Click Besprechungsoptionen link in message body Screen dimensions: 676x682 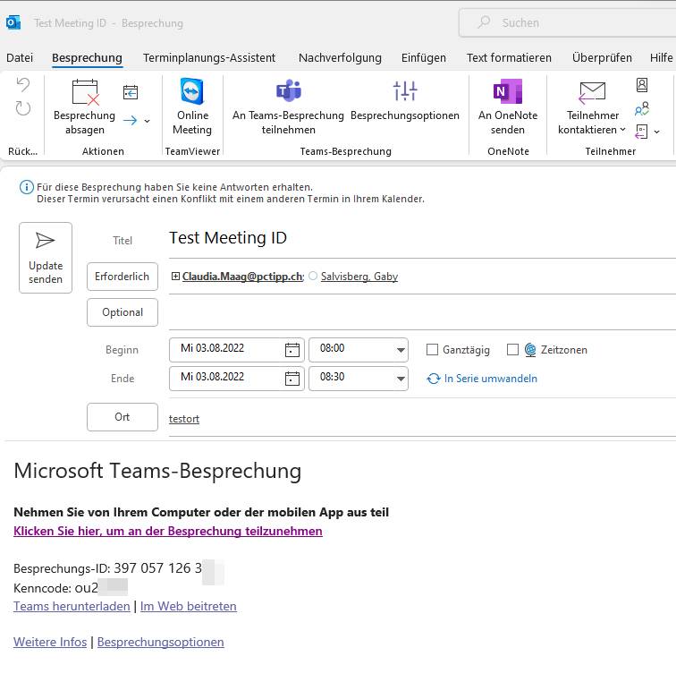pyautogui.click(x=161, y=642)
